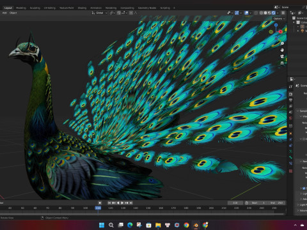307x230 pixels.
Task: Toggle snapping magnet
Action: point(119,13)
